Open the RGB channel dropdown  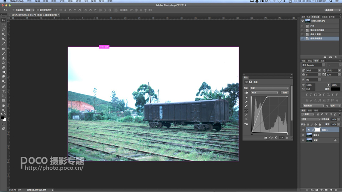pos(265,93)
